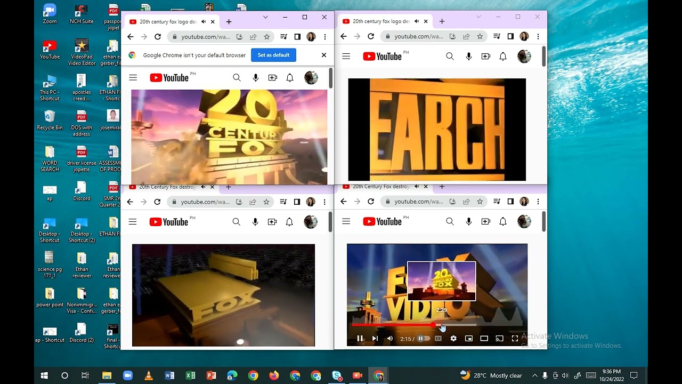Image resolution: width=682 pixels, height=384 pixels.
Task: Open YouTube account avatar in flat FOX logo window
Action: (x=311, y=222)
